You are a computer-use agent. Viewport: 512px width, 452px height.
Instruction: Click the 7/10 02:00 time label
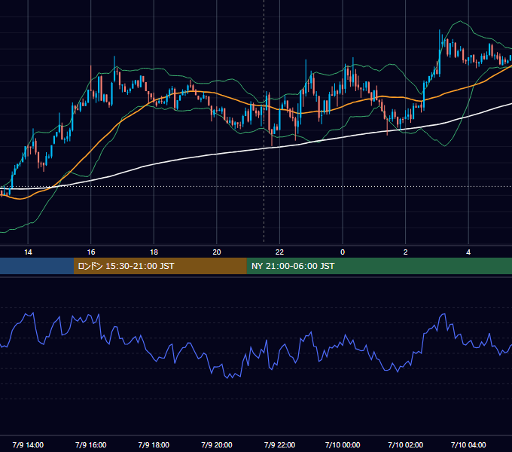(x=405, y=444)
